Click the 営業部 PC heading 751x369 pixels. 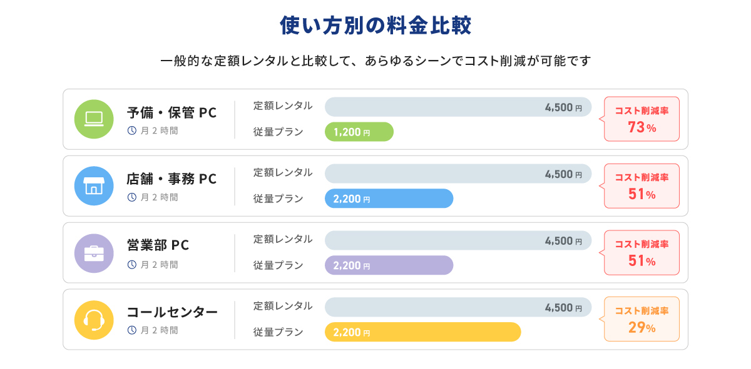coord(158,245)
